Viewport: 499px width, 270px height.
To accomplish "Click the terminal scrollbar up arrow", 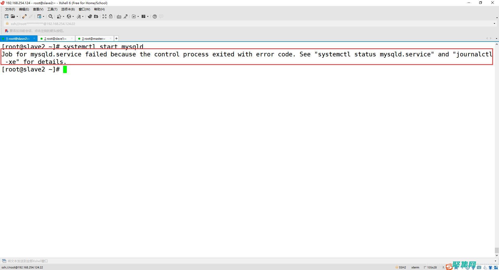I will tap(497, 44).
